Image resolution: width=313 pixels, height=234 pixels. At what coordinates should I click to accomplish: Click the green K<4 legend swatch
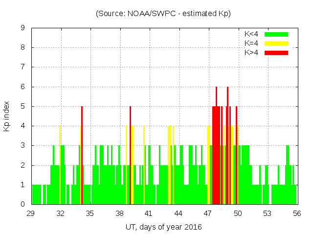276,34
